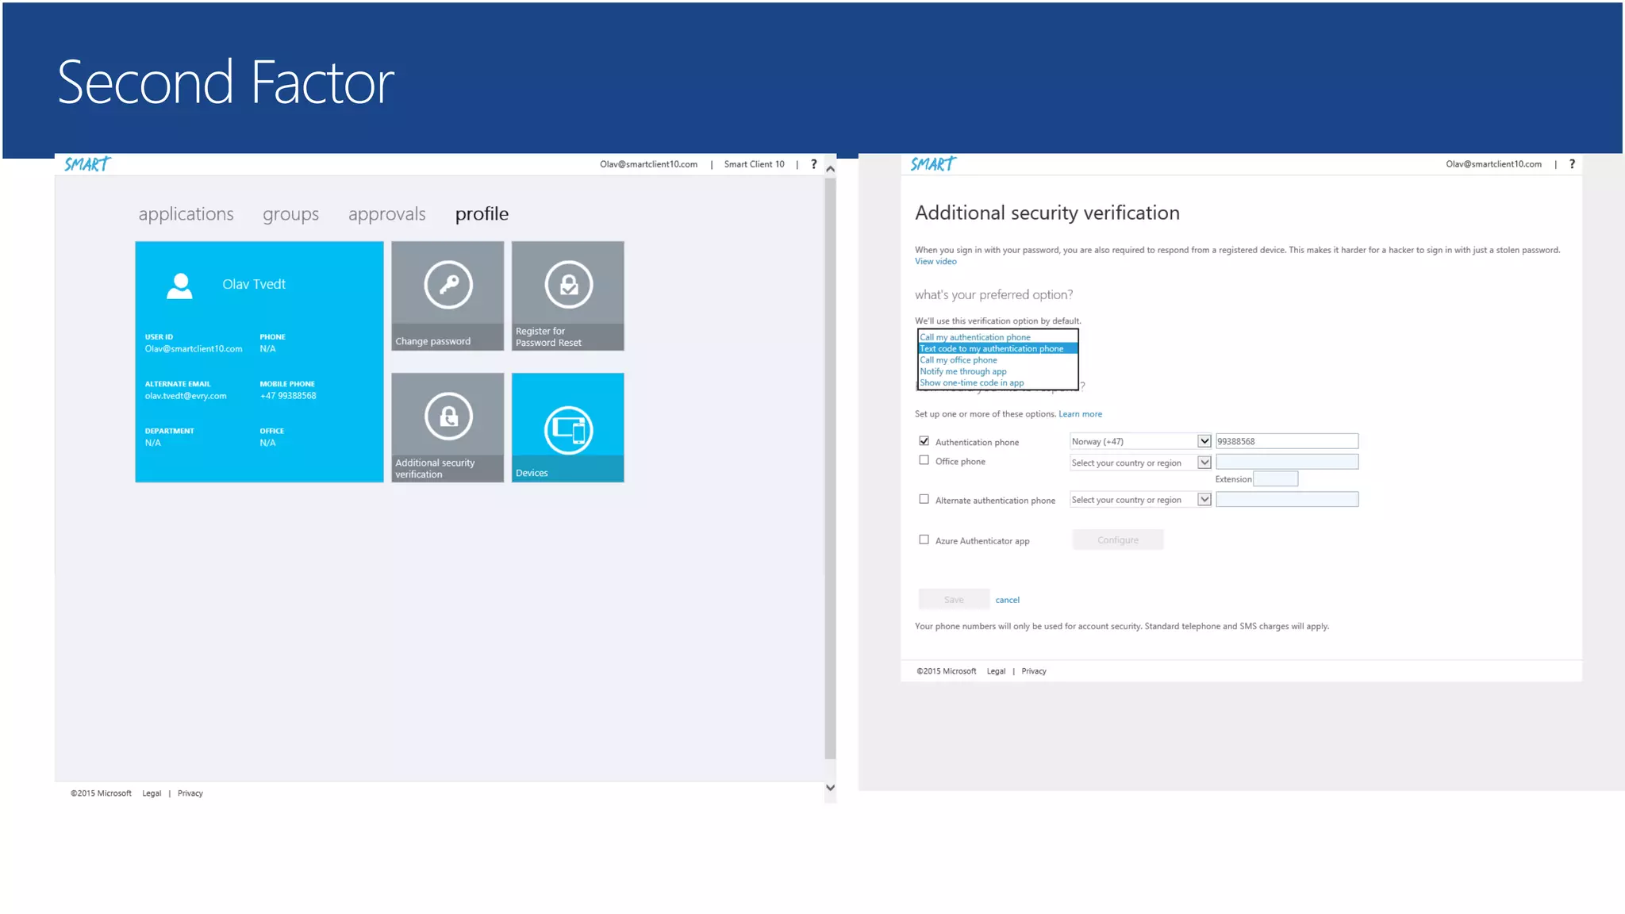
Task: Click SMART logo in left panel
Action: [87, 164]
